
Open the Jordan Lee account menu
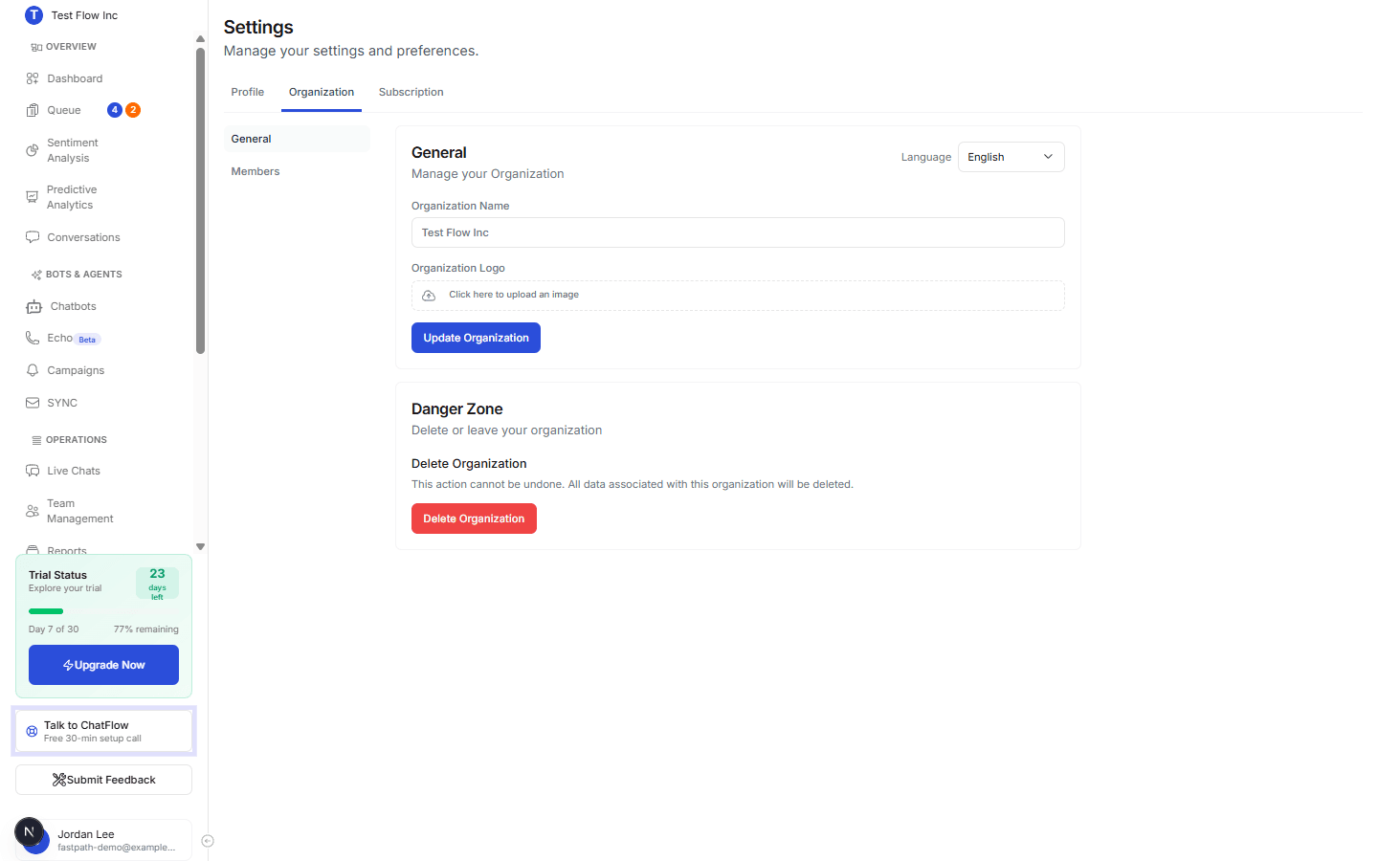pyautogui.click(x=103, y=840)
